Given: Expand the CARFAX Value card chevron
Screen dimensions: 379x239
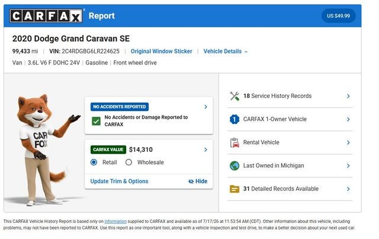Looking at the screenshot, I should [205, 149].
